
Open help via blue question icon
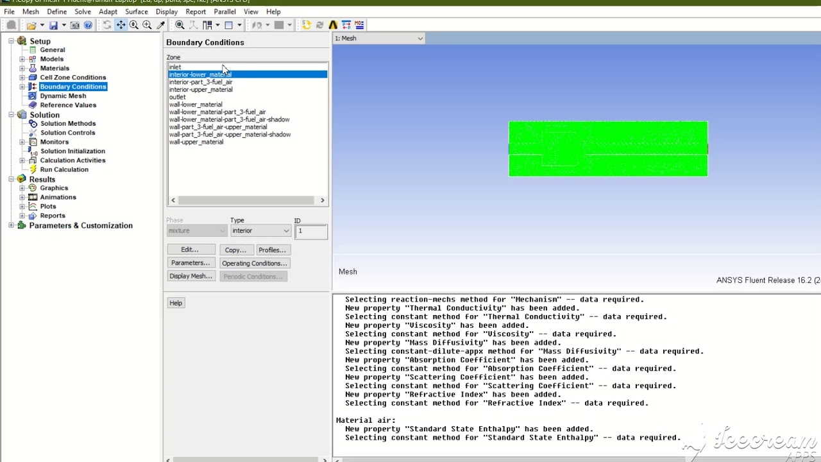[88, 25]
